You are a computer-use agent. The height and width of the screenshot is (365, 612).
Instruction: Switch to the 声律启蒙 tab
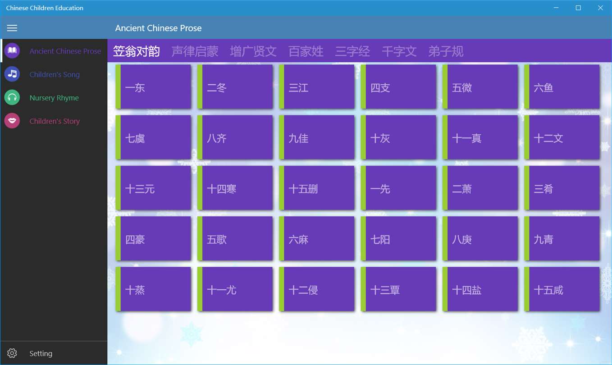195,51
